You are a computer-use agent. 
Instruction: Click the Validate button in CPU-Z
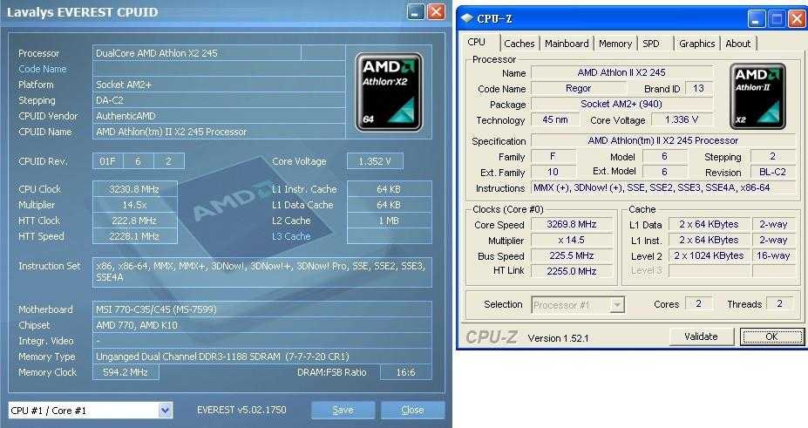tap(701, 336)
